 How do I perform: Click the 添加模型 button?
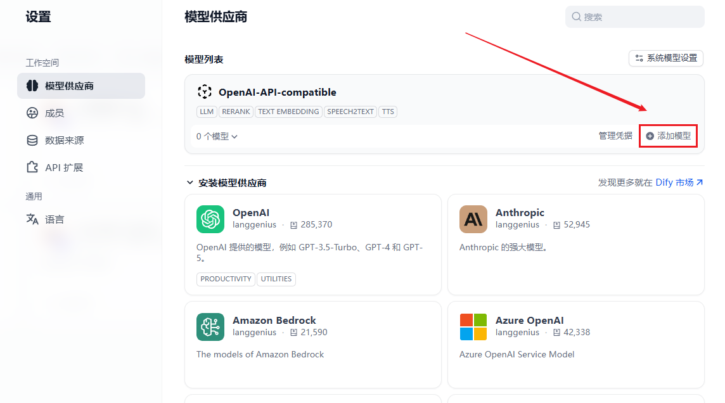pyautogui.click(x=668, y=136)
